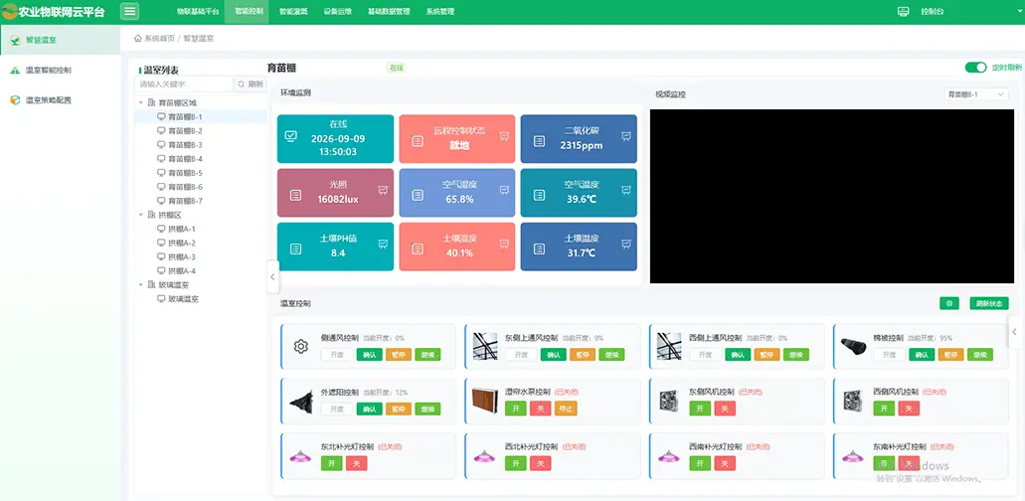The image size is (1025, 501).
Task: Click the 智慧温室 sidebar icon
Action: (x=15, y=40)
